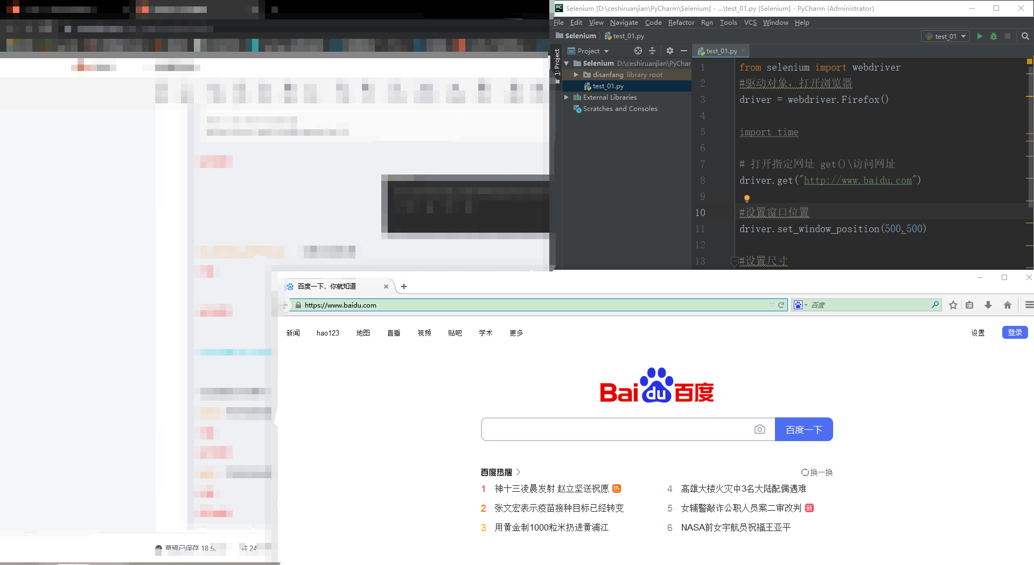Open the hao123 link
The height and width of the screenshot is (565, 1034).
(x=328, y=333)
